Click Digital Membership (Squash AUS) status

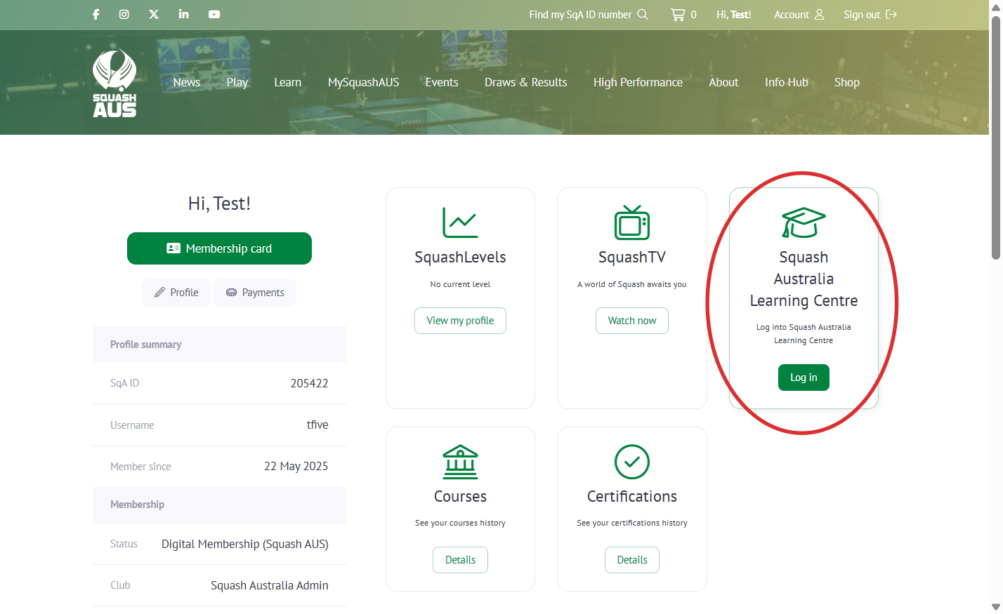[x=245, y=544]
